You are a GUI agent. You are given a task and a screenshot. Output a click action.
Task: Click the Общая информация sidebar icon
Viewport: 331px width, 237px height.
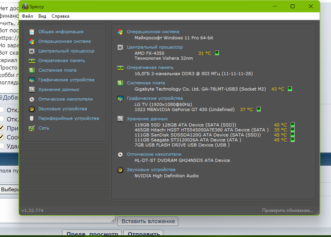[x=32, y=32]
